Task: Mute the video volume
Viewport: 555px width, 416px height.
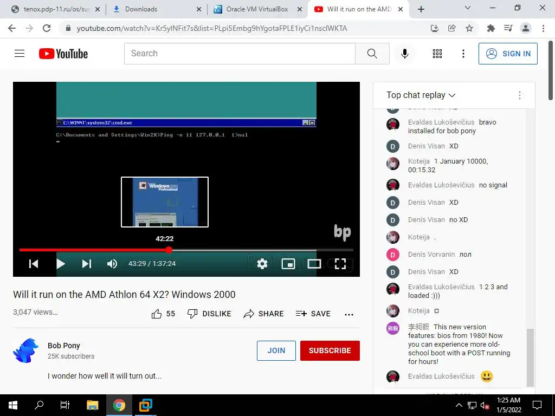Action: point(112,264)
